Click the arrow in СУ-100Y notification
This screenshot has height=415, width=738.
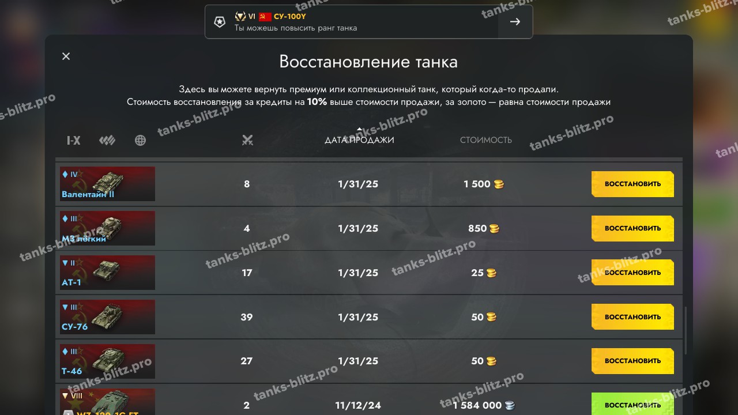coord(515,22)
